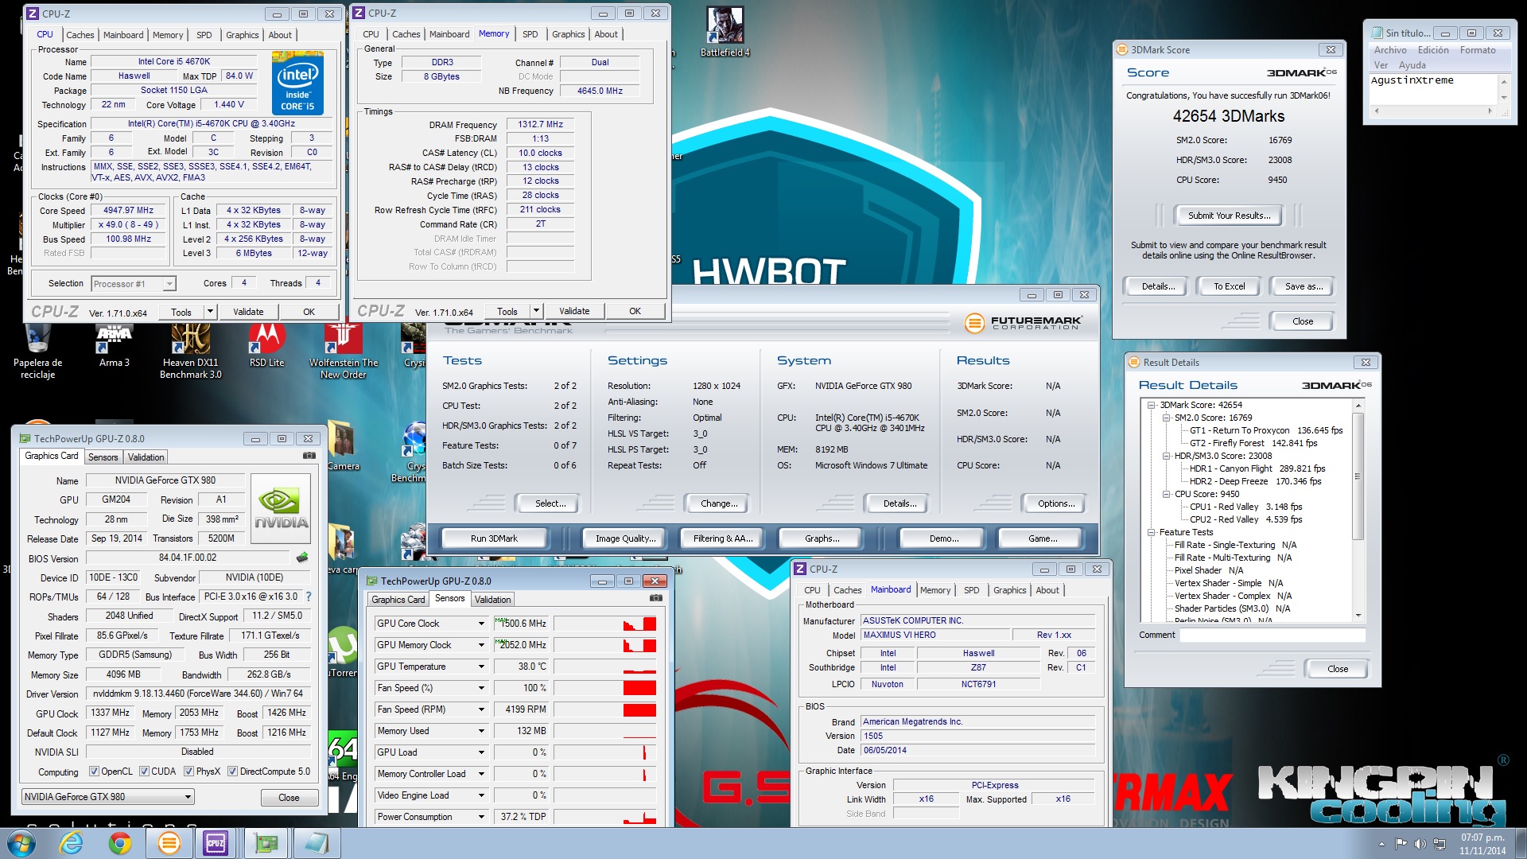This screenshot has width=1527, height=859.
Task: Select GT1 - Return To Proxycon result row
Action: point(1265,430)
